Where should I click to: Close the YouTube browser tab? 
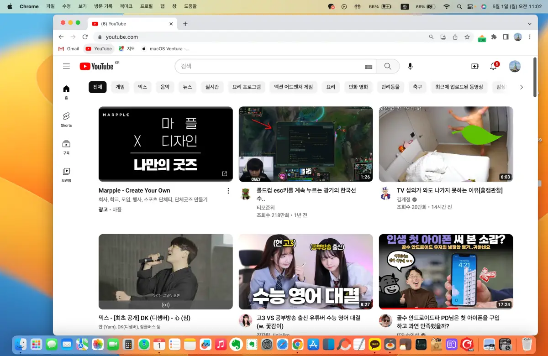[171, 24]
